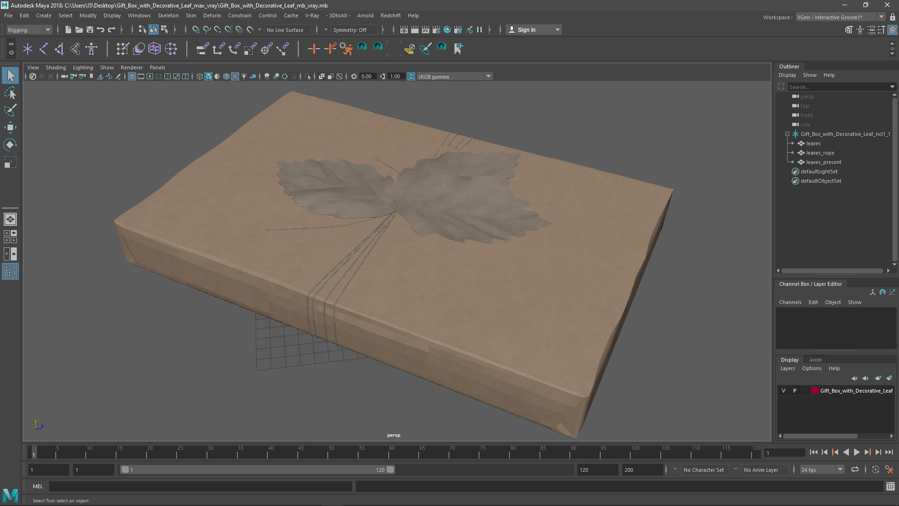Go to start of playback range

pos(813,452)
